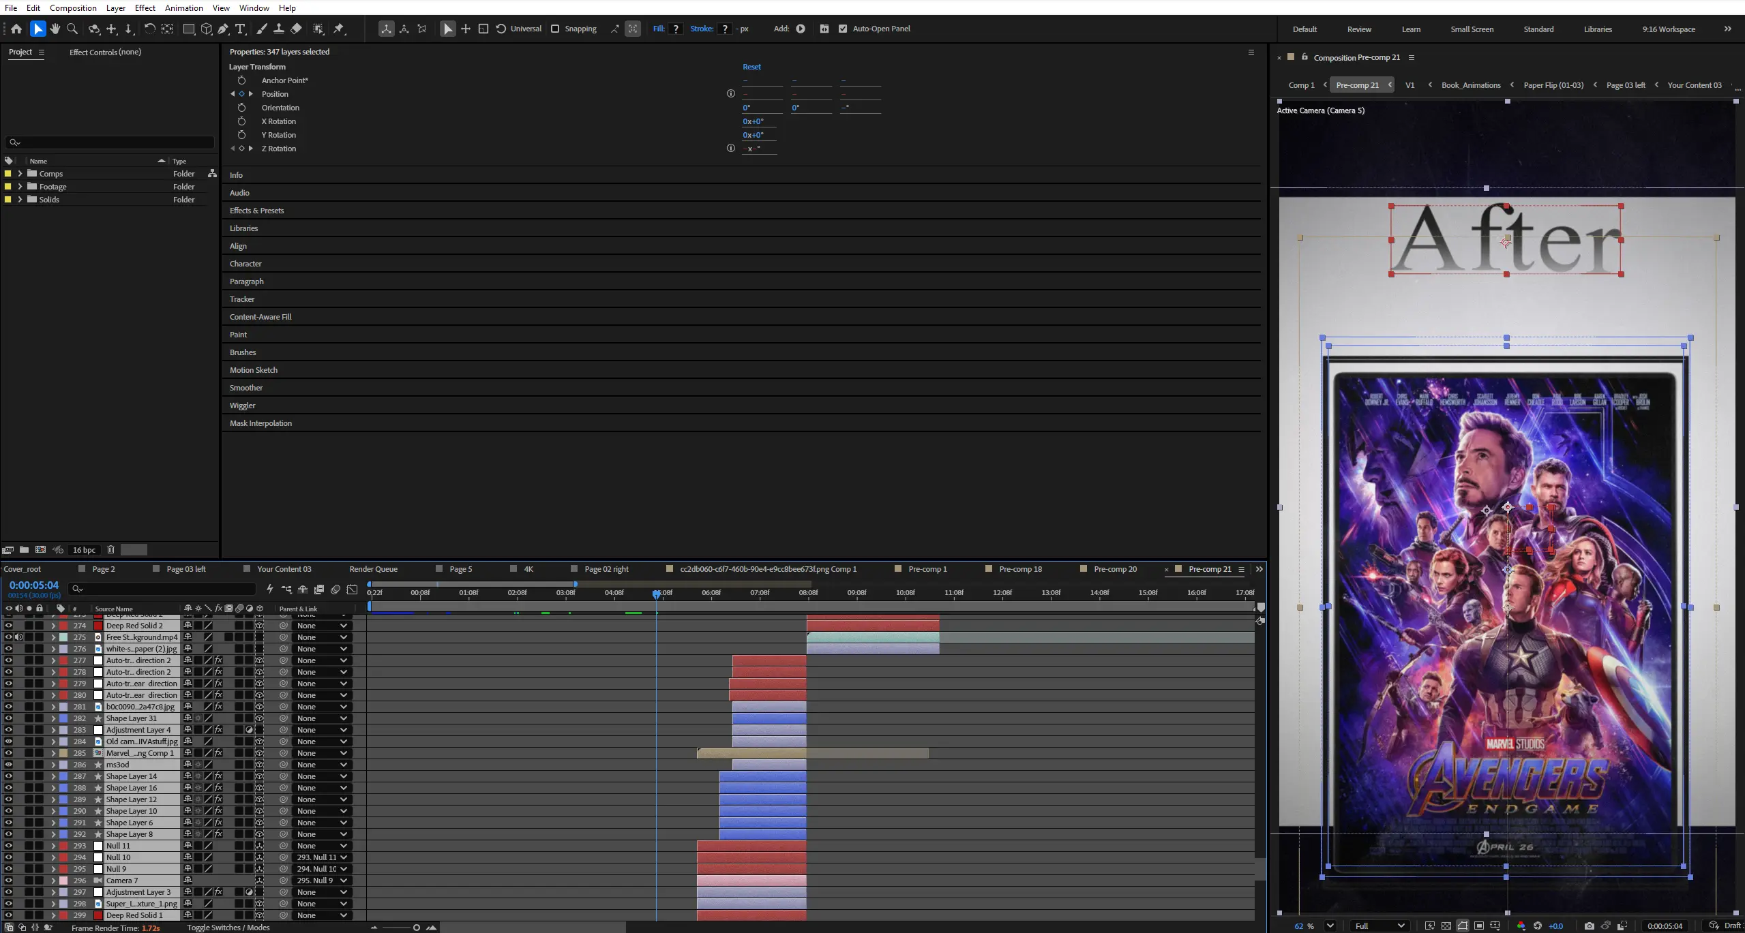The width and height of the screenshot is (1745, 933).
Task: Switch to the Learn workspace
Action: coord(1411,29)
